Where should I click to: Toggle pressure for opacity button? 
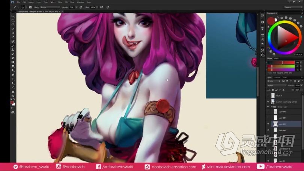[81, 7]
